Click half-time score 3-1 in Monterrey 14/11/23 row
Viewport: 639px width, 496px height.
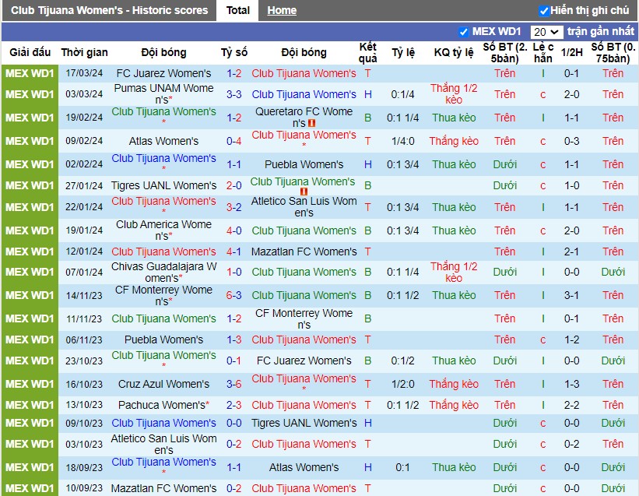[x=571, y=295]
